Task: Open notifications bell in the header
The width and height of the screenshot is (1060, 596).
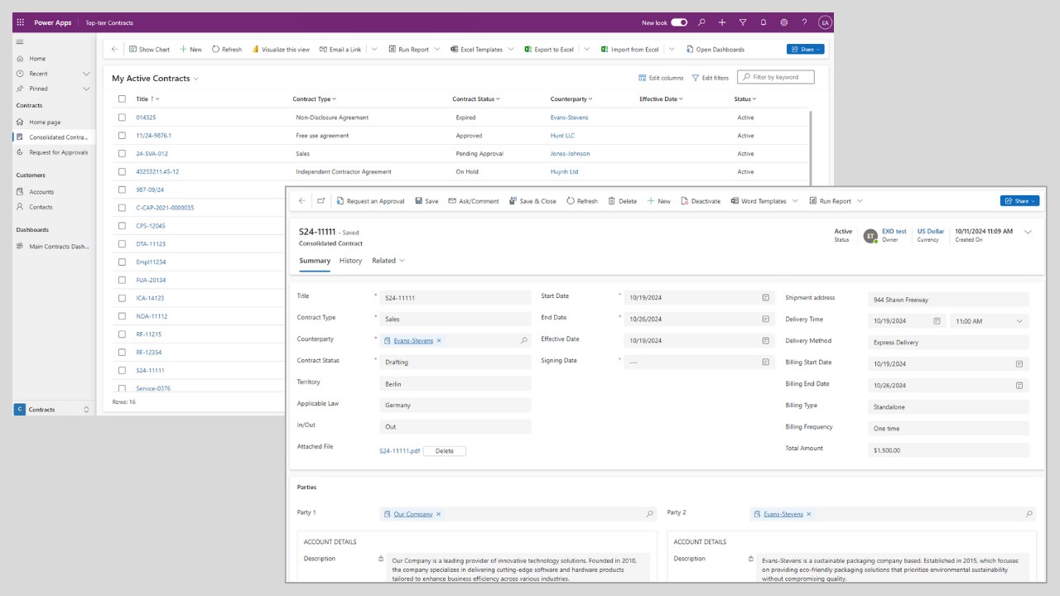Action: tap(764, 22)
